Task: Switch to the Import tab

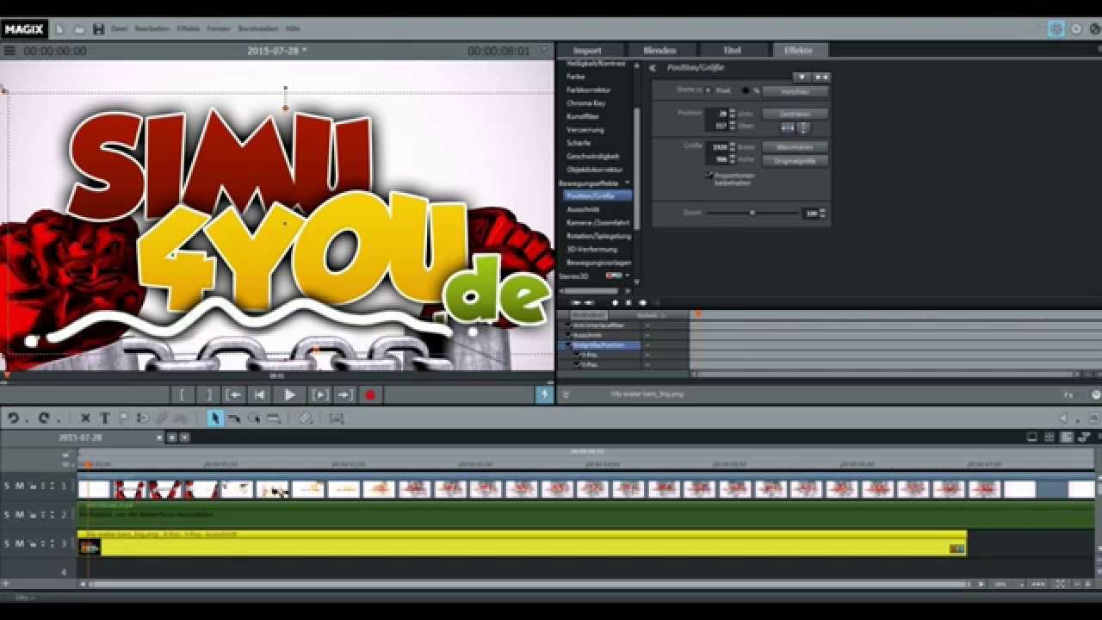Action: click(587, 51)
